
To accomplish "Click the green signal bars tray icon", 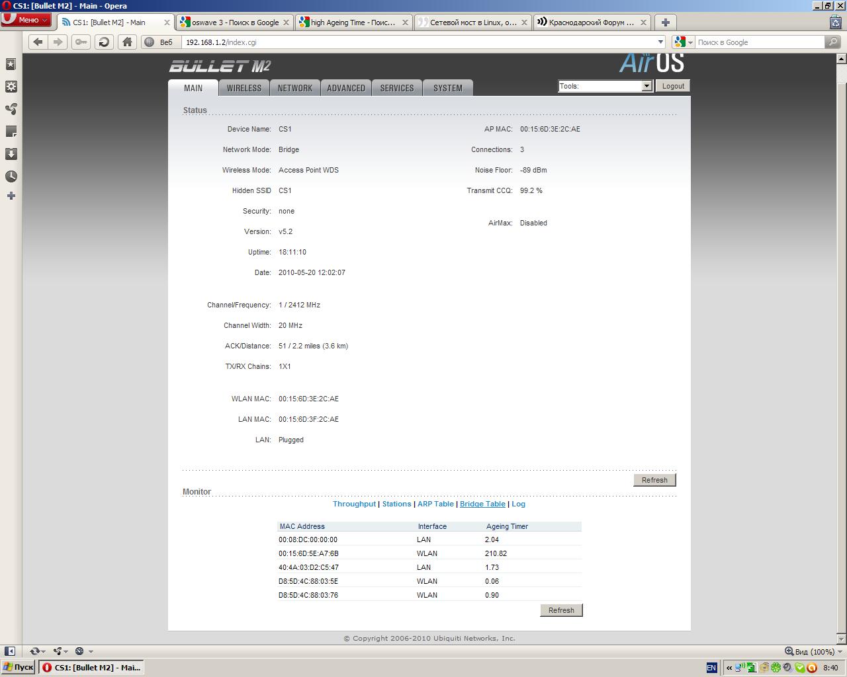I will pos(752,668).
